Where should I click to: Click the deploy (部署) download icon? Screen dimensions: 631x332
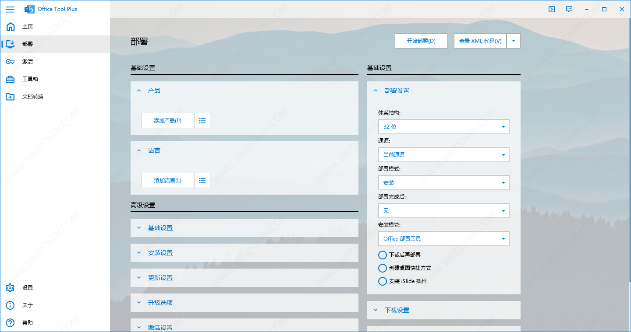(x=11, y=44)
